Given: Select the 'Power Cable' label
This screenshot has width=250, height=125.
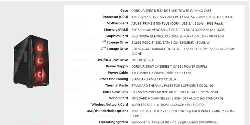Looking at the screenshot, I should (x=118, y=73).
